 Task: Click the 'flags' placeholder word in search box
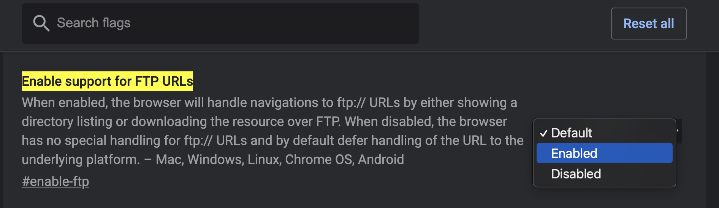[x=116, y=23]
